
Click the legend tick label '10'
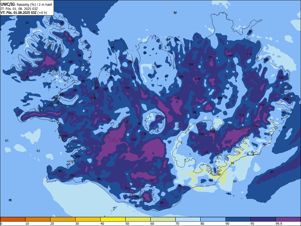[27, 224]
